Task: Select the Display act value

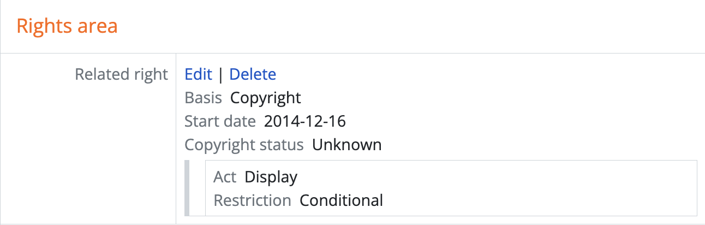Action: pos(271,177)
